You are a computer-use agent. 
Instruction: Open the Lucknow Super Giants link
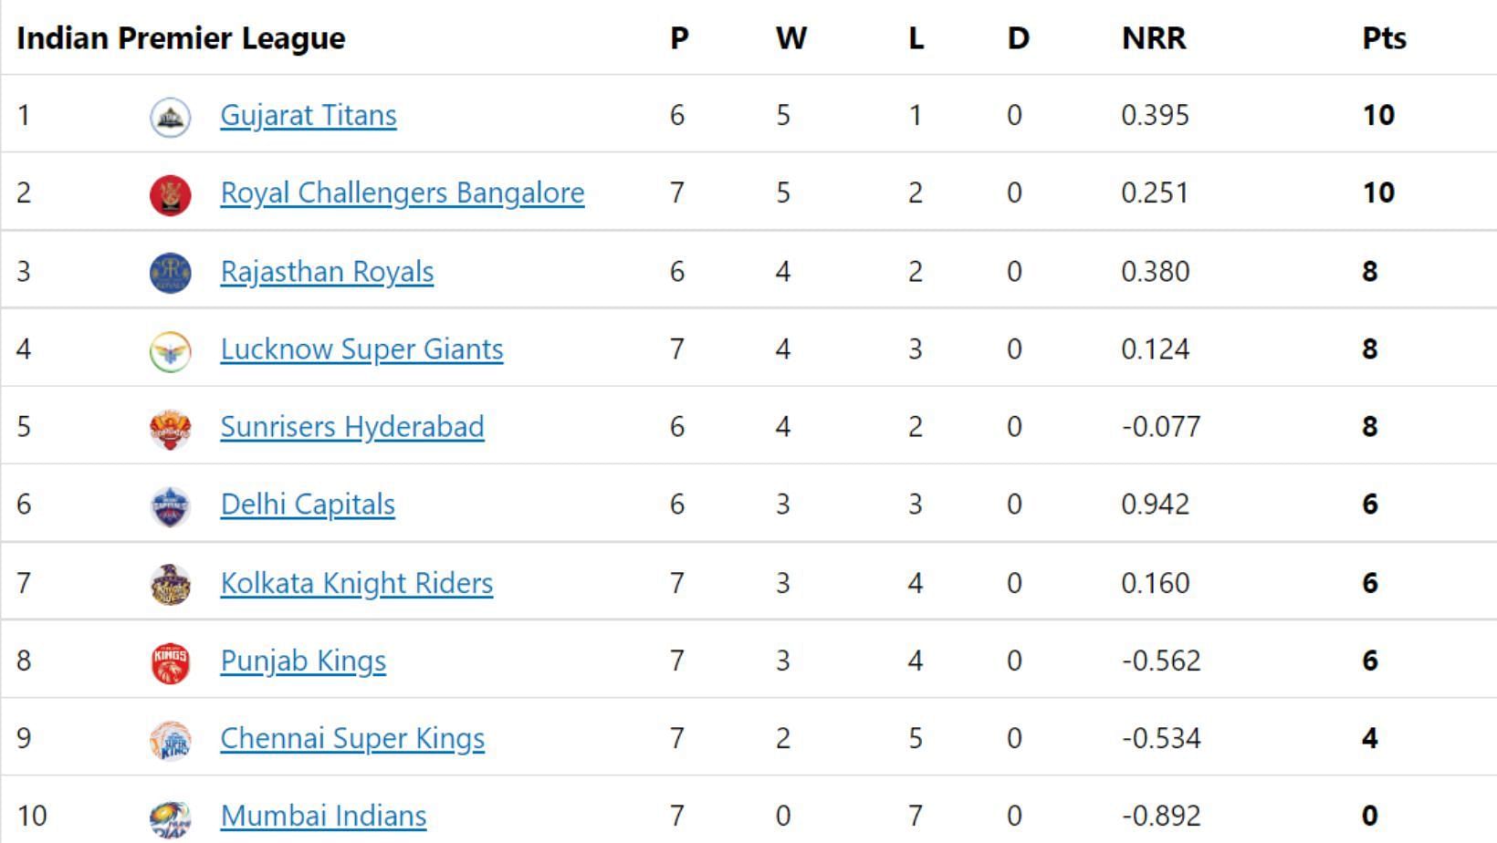[361, 349]
